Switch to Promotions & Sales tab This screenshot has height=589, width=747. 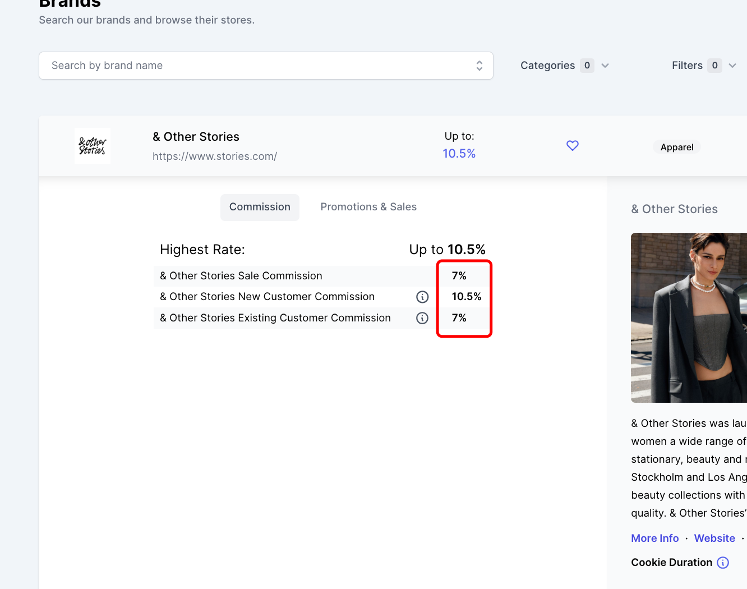coord(368,207)
